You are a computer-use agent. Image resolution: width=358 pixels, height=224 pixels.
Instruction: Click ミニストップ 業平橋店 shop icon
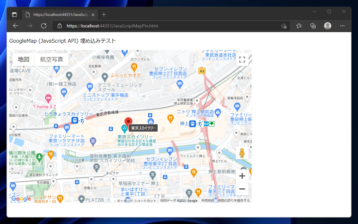point(89,87)
